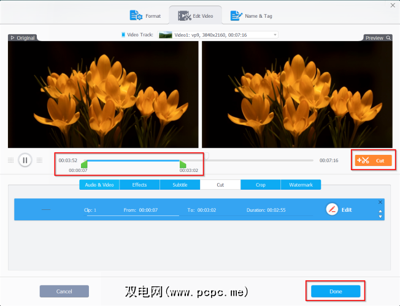Click the Video Track label icon
The height and width of the screenshot is (306, 400).
pos(123,35)
